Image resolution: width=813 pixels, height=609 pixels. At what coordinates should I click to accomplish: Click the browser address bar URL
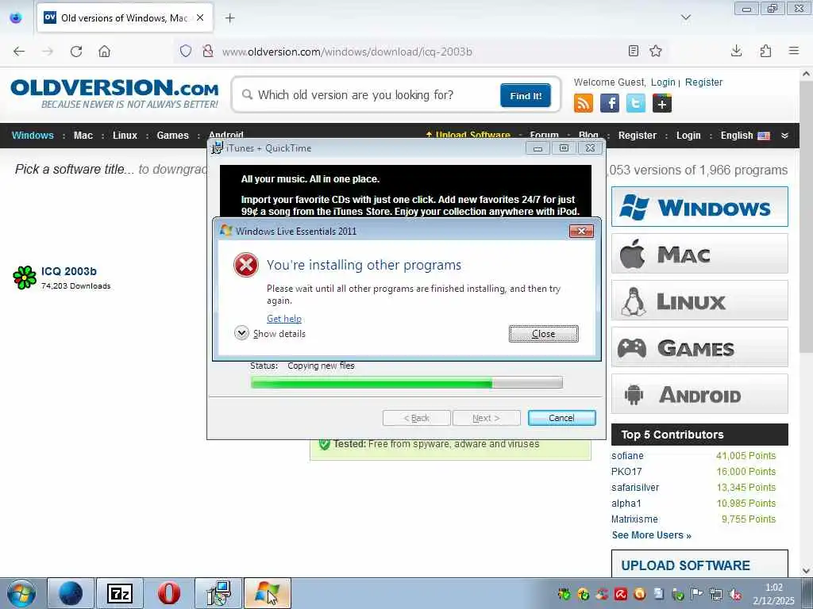(x=347, y=52)
